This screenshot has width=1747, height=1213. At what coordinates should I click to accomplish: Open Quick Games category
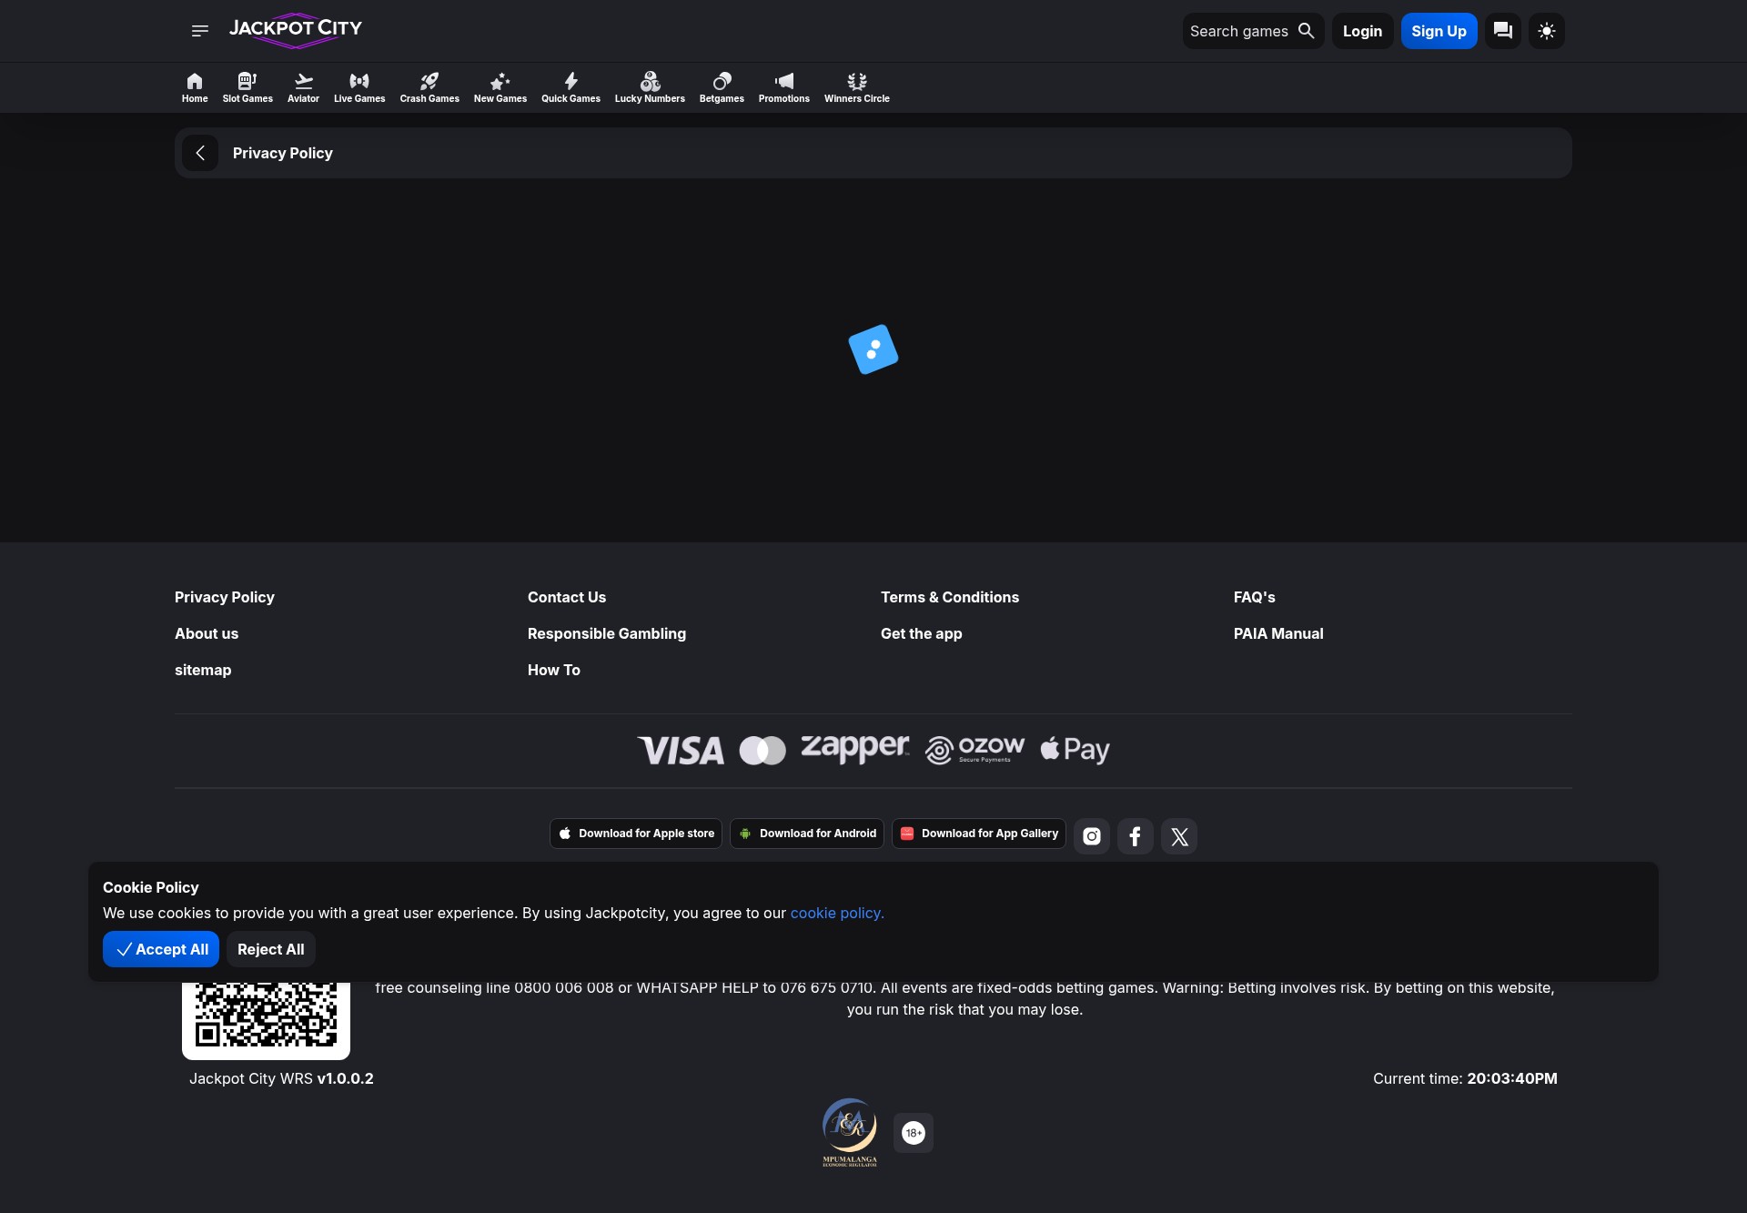pos(571,87)
